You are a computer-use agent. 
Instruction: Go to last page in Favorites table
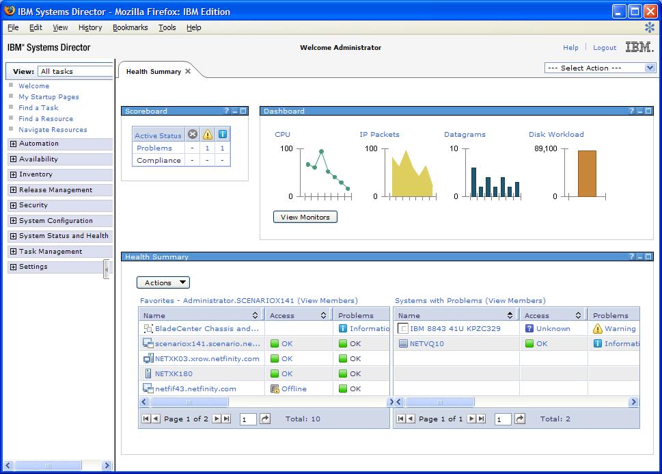coord(227,419)
